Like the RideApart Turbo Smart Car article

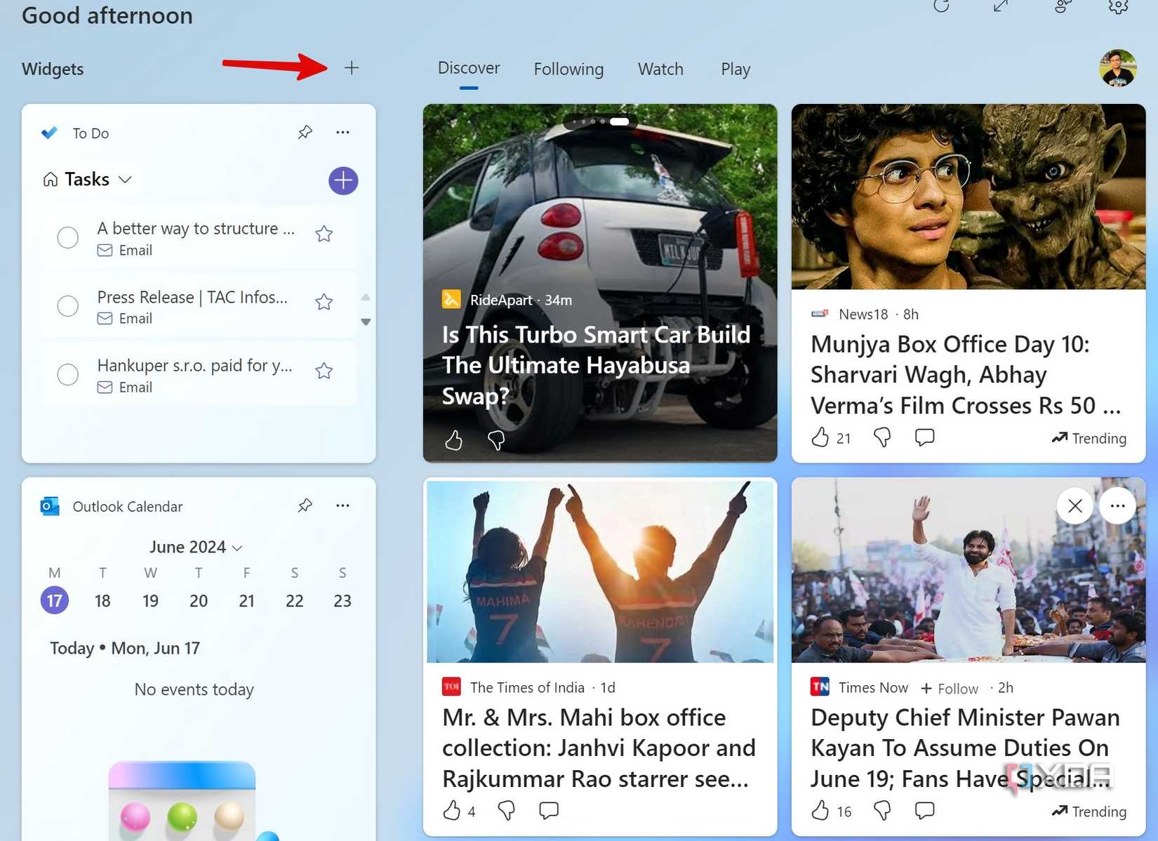tap(453, 440)
